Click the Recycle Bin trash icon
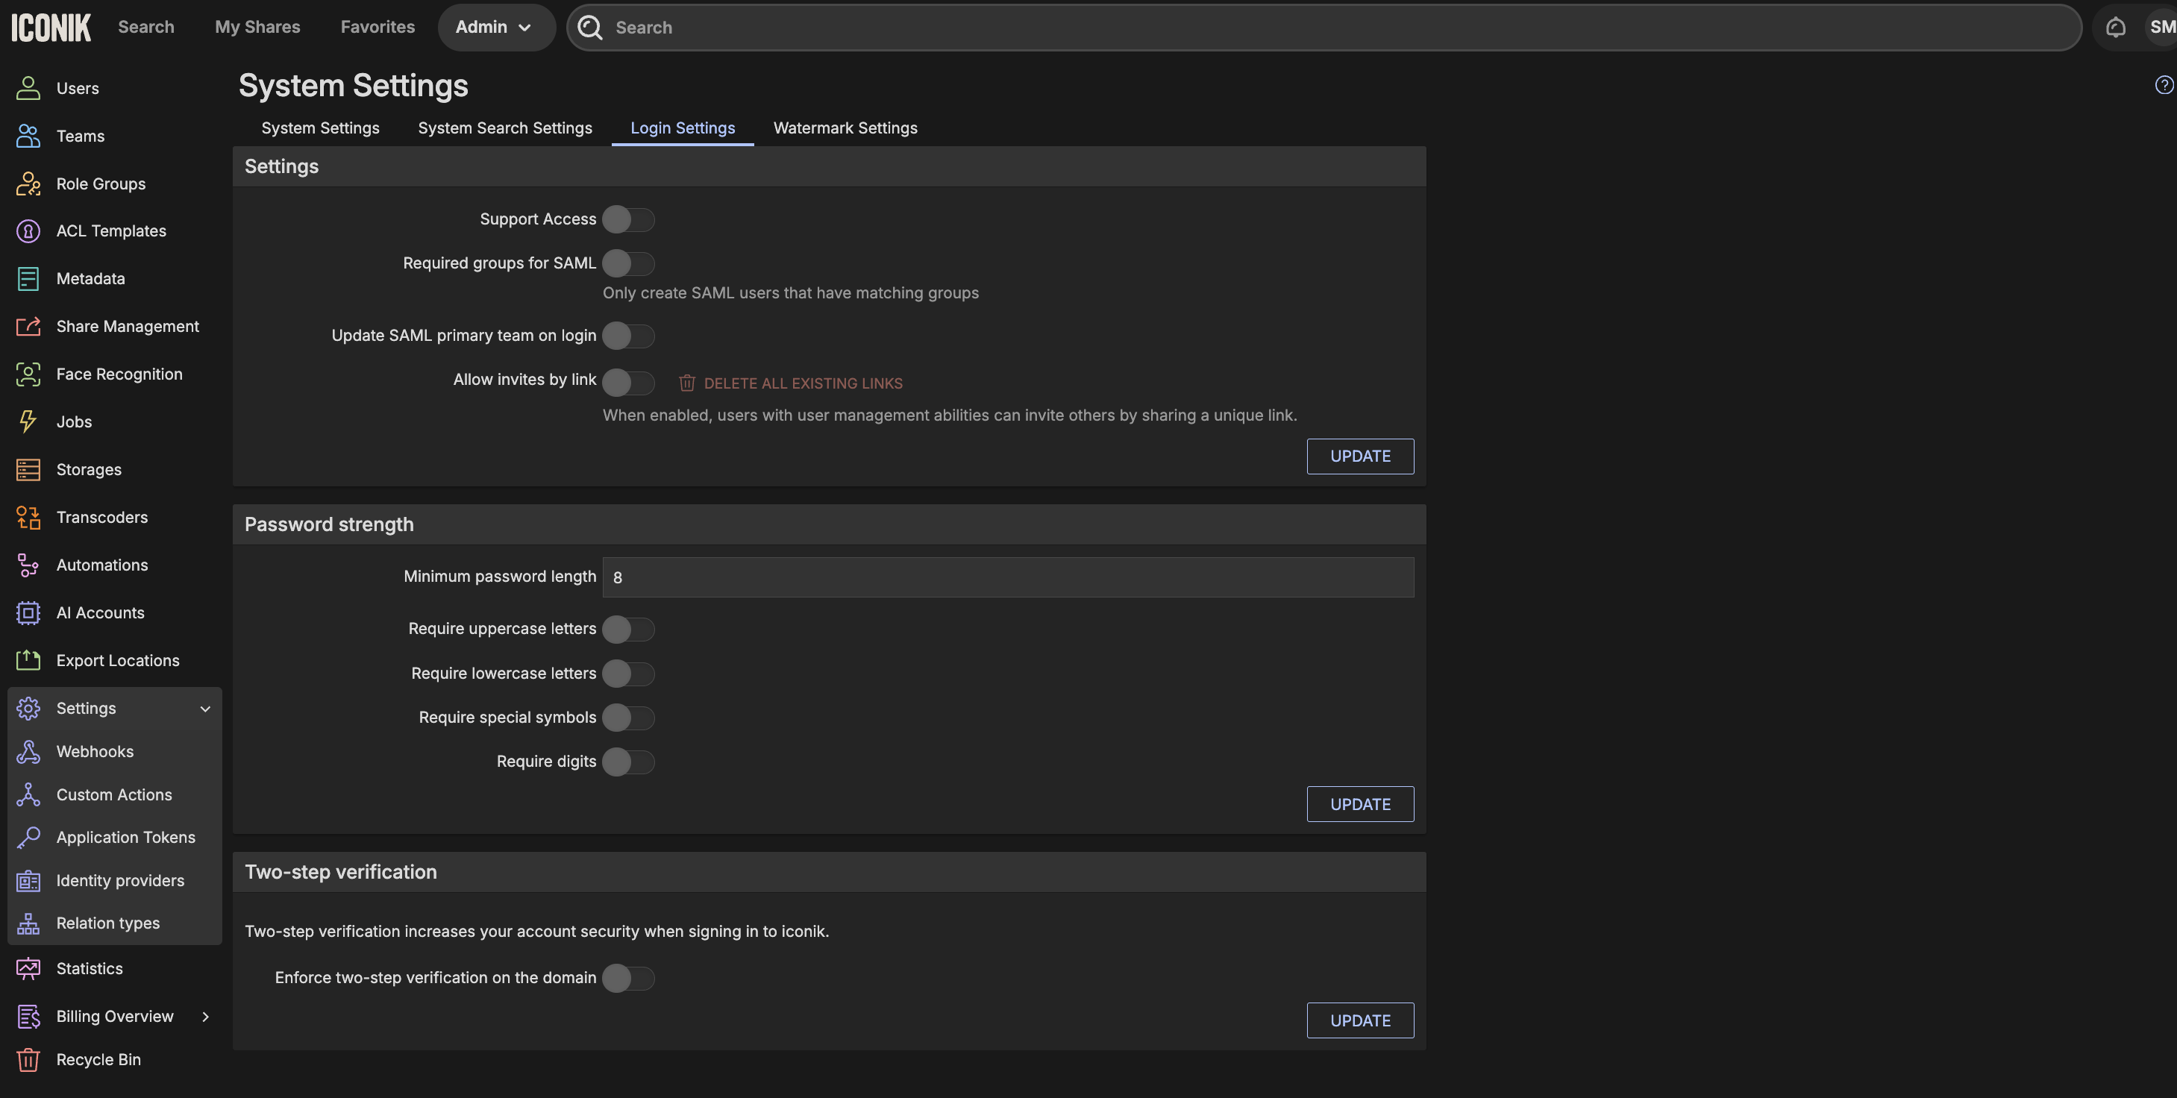This screenshot has width=2177, height=1098. tap(28, 1059)
